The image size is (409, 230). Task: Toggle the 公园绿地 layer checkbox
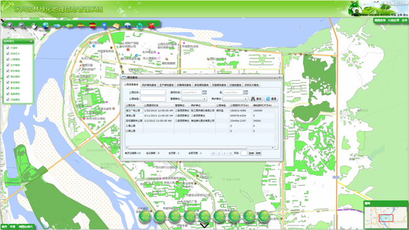pos(8,60)
